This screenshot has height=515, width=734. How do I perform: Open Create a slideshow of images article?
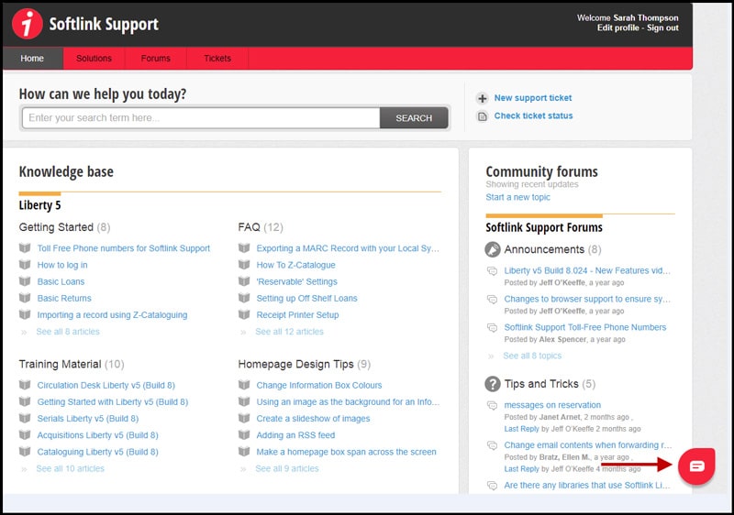click(x=313, y=419)
